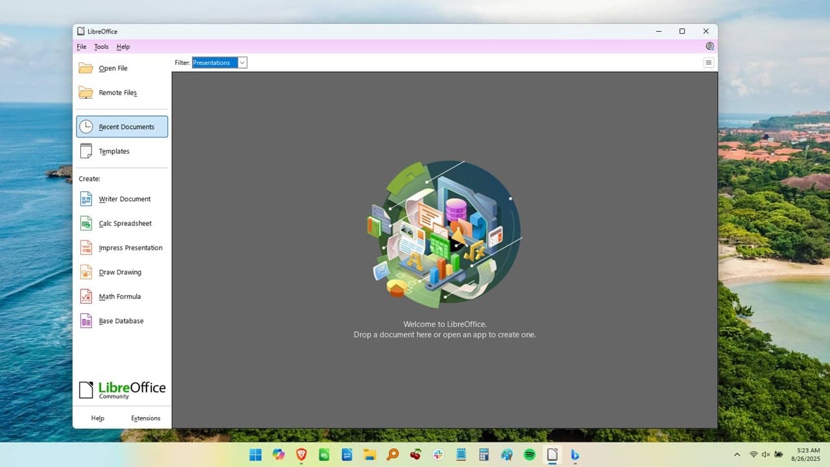Open the Tools menu

(101, 46)
